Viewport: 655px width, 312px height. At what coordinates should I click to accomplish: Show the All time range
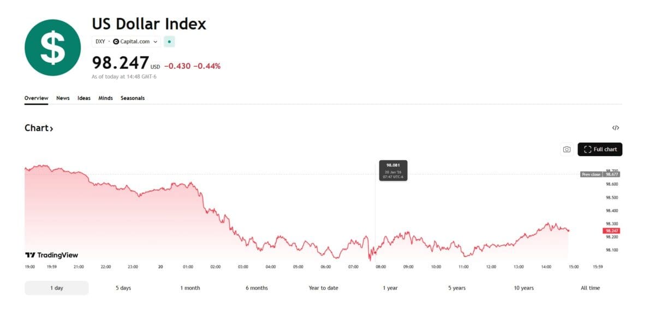click(x=590, y=288)
